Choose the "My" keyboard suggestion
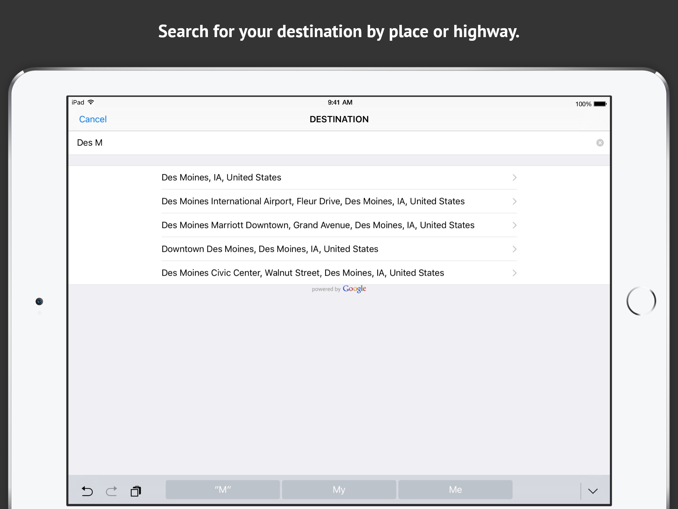678x509 pixels. tap(339, 489)
